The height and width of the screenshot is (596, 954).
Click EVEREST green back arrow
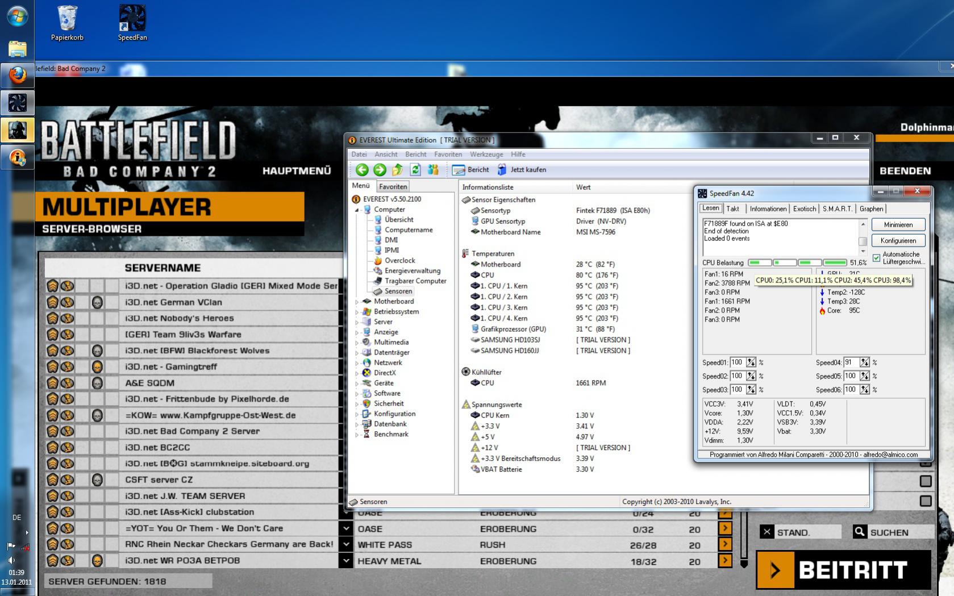362,169
